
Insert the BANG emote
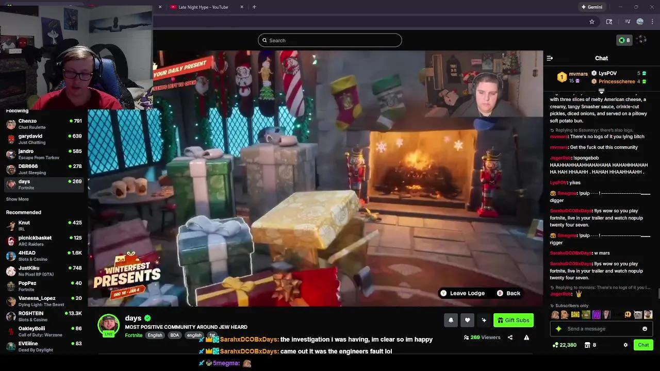575,314
